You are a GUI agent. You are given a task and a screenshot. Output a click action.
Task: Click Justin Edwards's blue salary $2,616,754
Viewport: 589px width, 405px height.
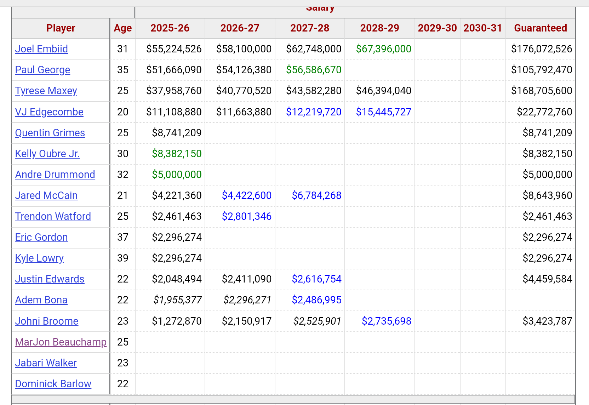coord(317,279)
